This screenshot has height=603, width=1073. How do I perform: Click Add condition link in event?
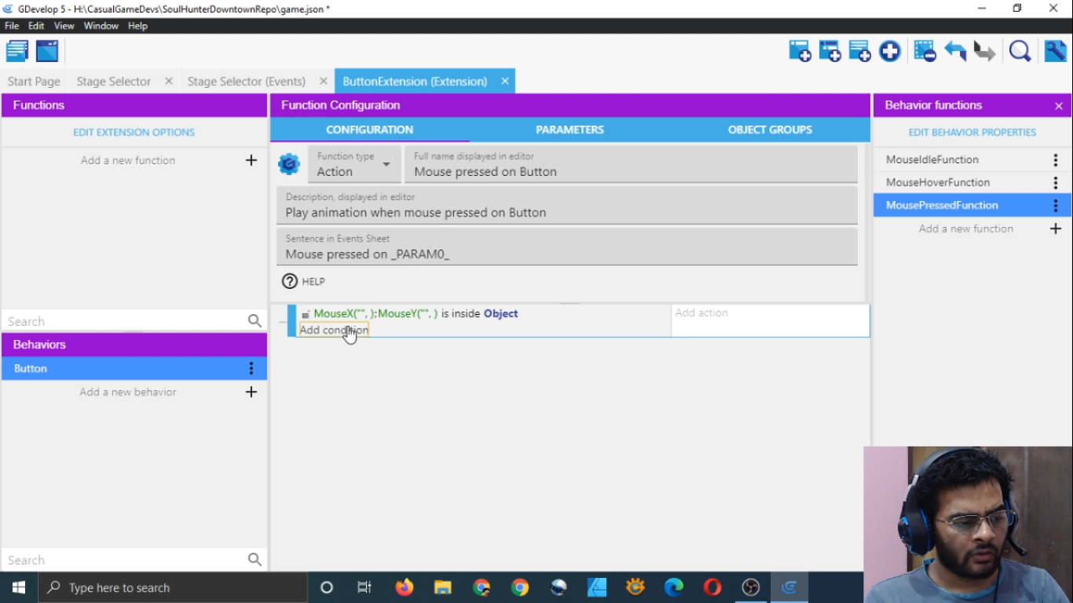334,330
